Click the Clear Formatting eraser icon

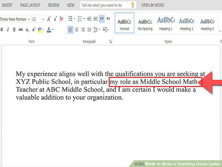click(62, 19)
